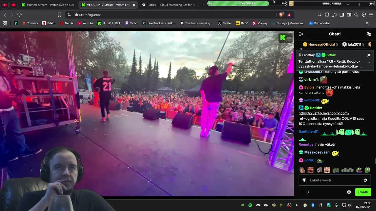Open Live Tulokset bookmark
376x211 pixels.
159,23
